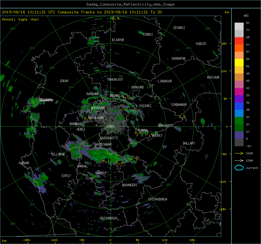This screenshot has height=244, width=261.
Task: Click the YELLAPUR city label
Action: (58, 154)
